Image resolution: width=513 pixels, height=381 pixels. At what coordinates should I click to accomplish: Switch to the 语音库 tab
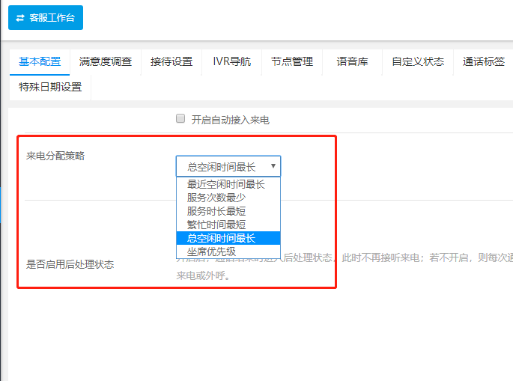click(x=352, y=62)
